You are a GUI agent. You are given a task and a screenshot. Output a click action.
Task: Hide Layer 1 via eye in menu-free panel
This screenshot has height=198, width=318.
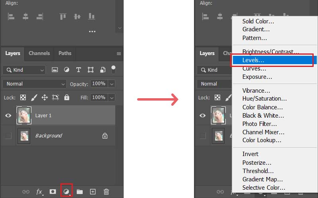click(x=8, y=115)
